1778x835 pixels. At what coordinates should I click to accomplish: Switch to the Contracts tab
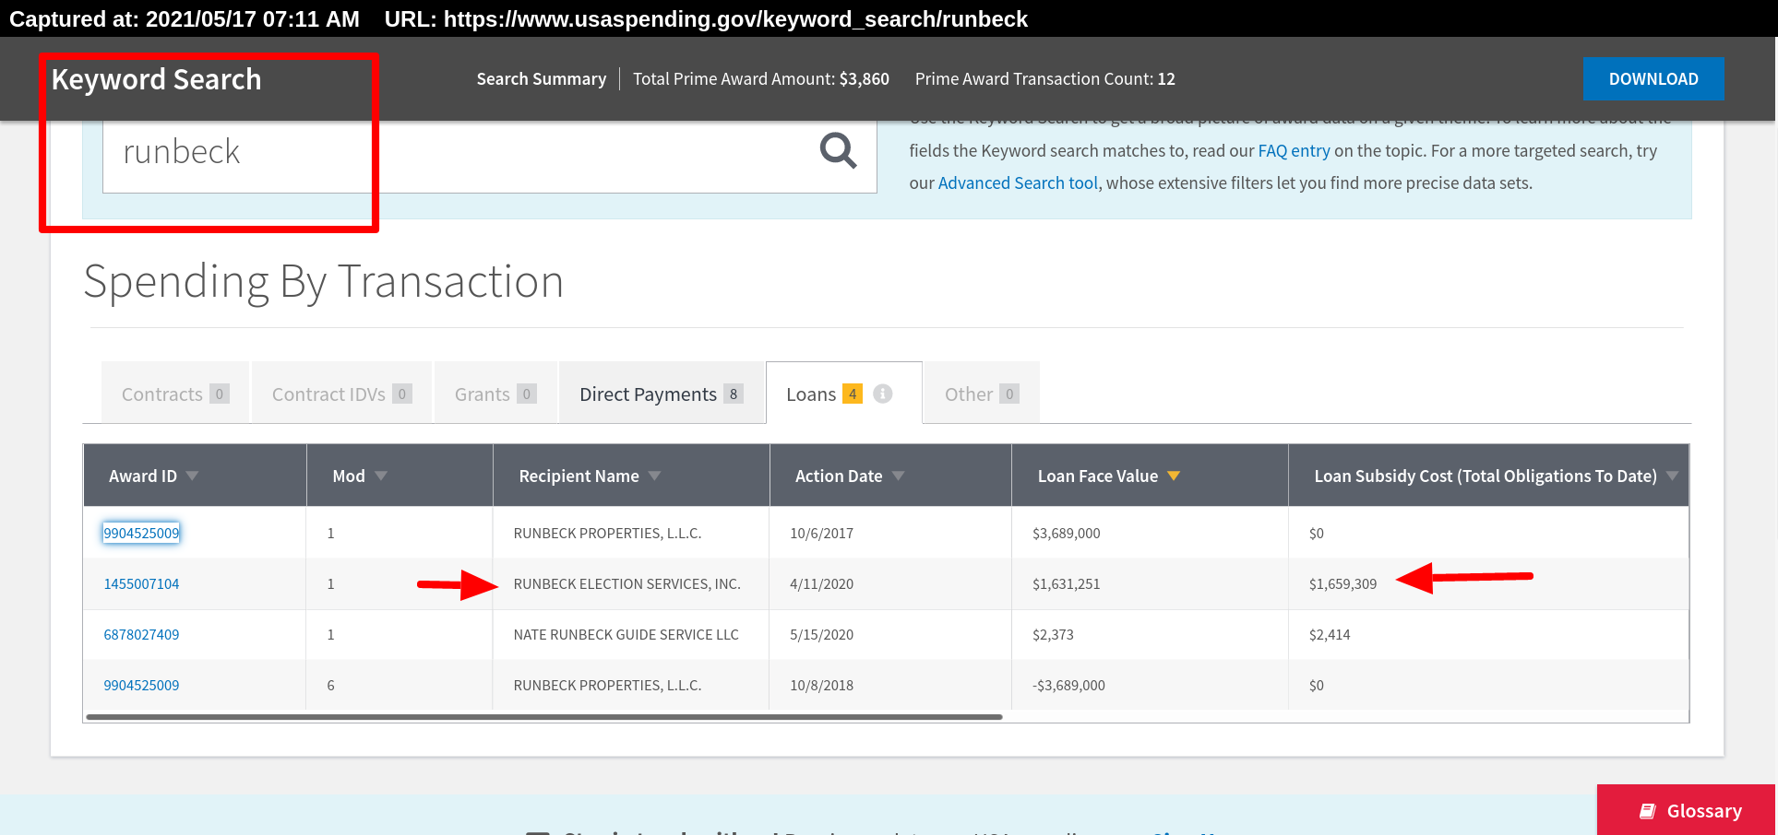[175, 394]
